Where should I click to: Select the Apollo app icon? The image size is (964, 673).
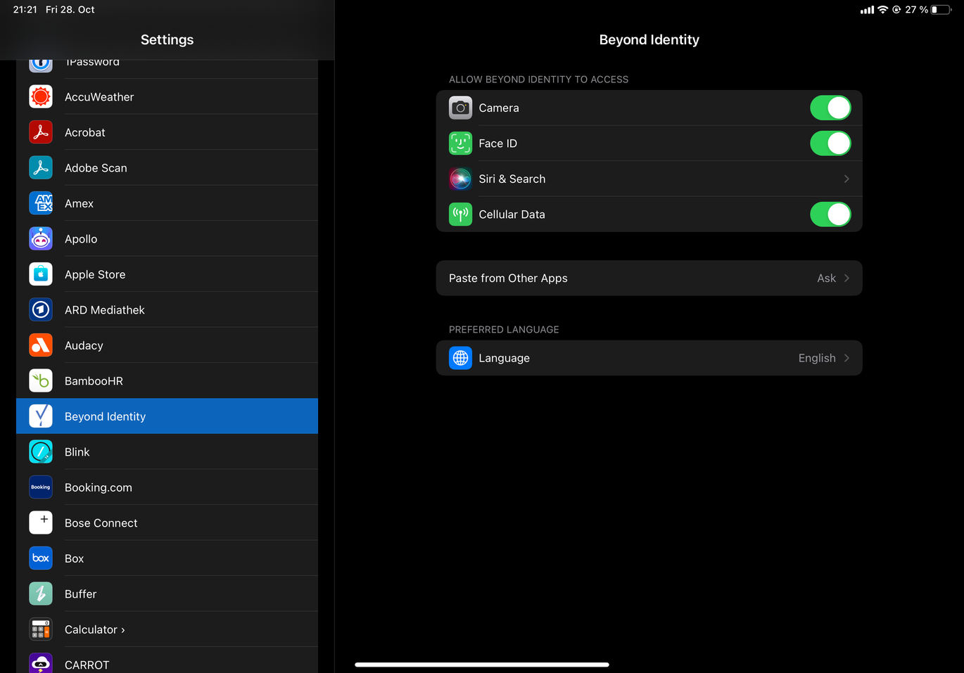(41, 239)
